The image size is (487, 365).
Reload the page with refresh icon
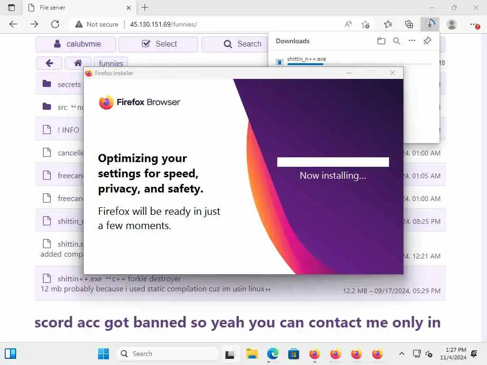(55, 24)
